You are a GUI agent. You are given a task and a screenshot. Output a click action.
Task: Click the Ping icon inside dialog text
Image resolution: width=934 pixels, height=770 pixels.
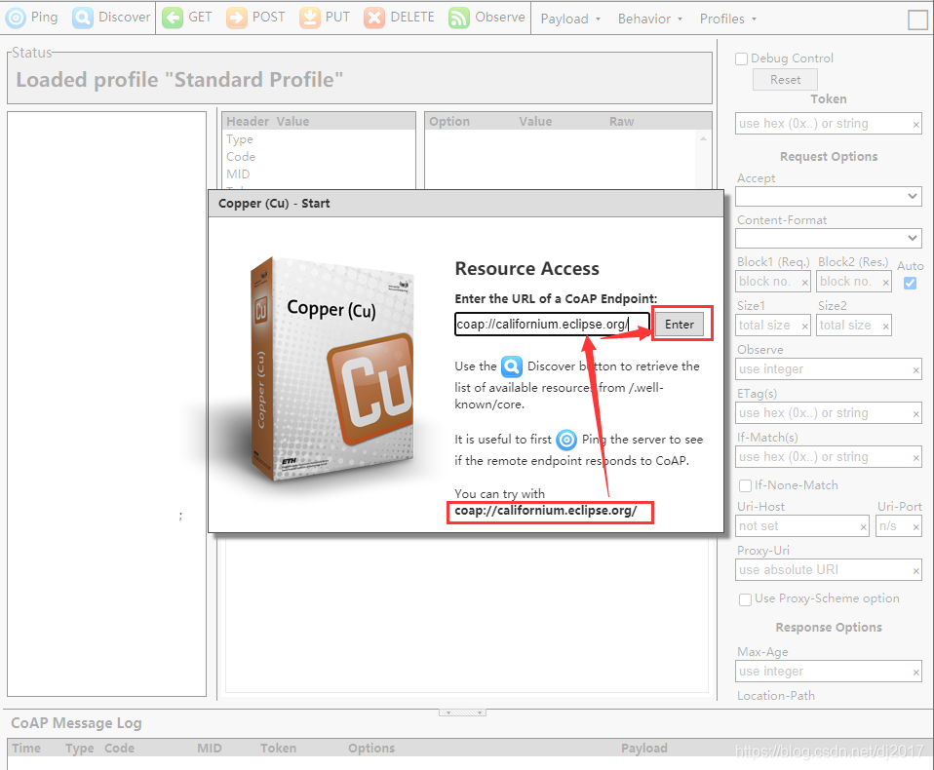566,441
